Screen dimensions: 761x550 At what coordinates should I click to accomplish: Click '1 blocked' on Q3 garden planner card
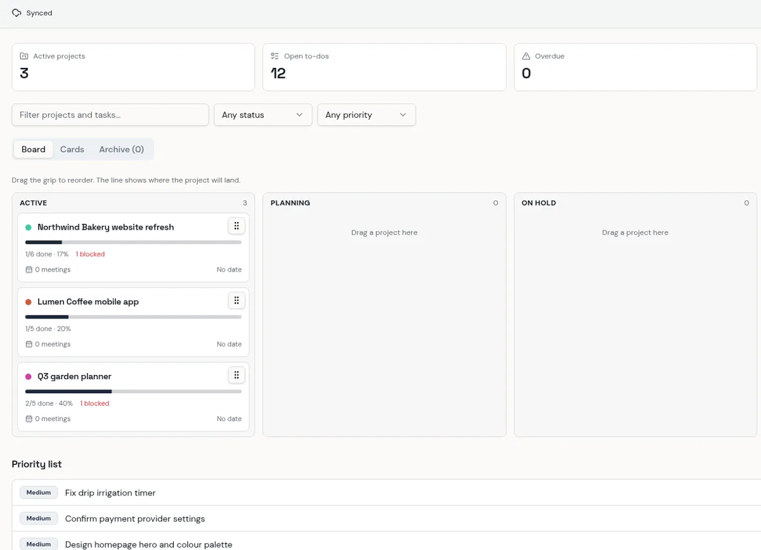coord(95,403)
